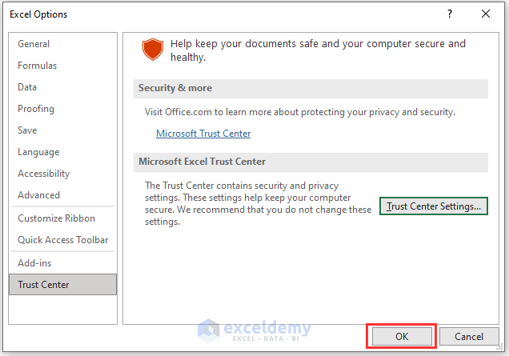The height and width of the screenshot is (356, 509).
Task: Open the General options category
Action: (x=34, y=44)
